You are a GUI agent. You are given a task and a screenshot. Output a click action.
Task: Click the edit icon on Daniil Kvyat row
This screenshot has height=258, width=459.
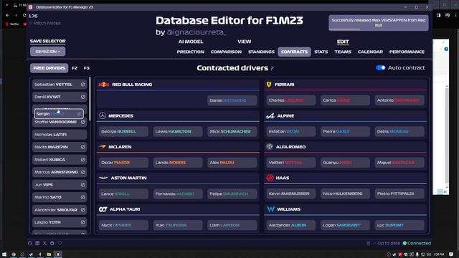pos(83,97)
